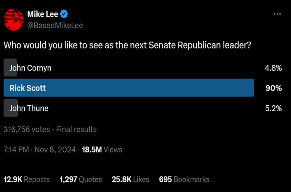Click the poll question text
291x192 pixels.
127,45
